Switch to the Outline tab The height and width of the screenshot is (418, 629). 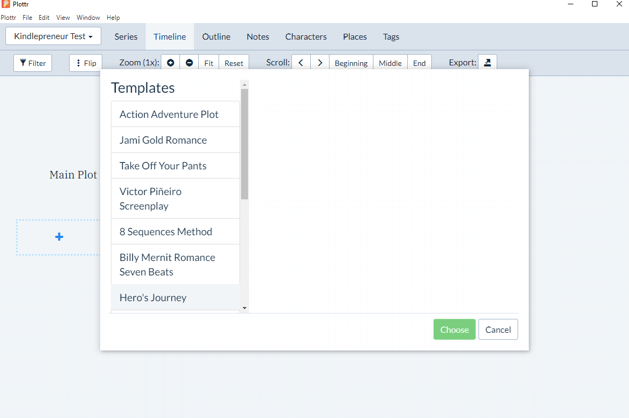coord(216,36)
